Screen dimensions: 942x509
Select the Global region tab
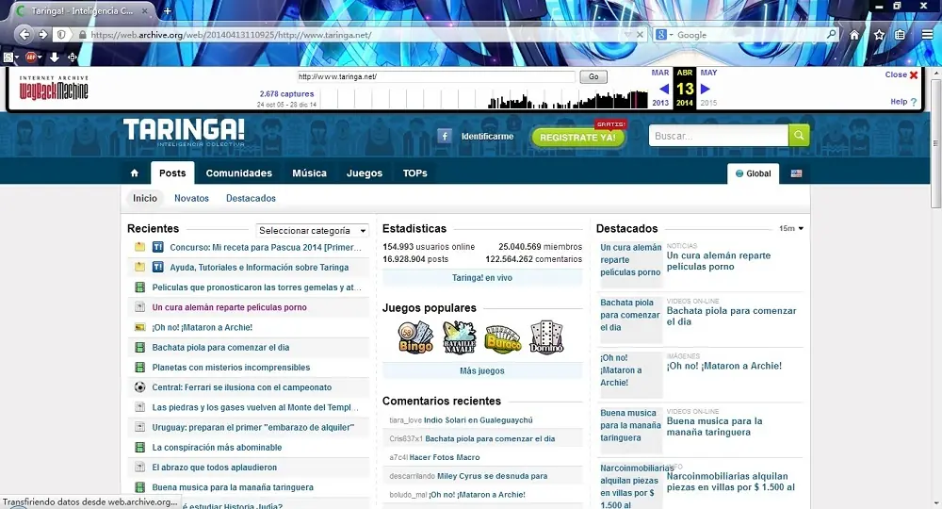tap(754, 173)
